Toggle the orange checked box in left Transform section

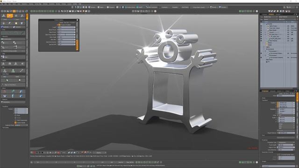coord(15,123)
